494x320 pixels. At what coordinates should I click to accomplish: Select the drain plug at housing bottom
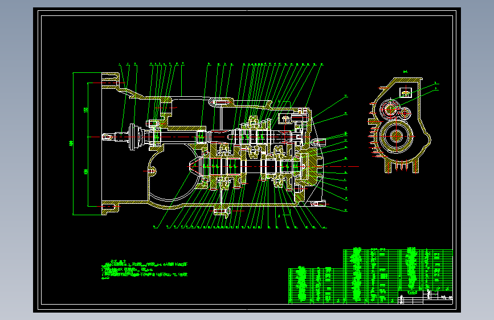click(x=222, y=211)
